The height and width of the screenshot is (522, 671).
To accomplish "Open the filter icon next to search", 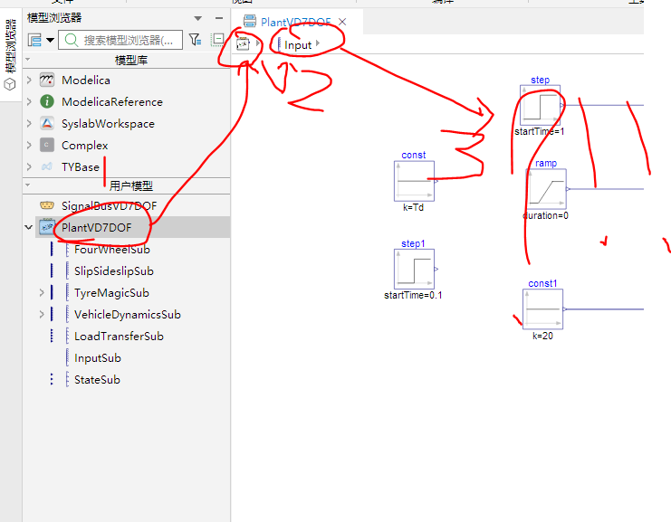I will tap(195, 40).
